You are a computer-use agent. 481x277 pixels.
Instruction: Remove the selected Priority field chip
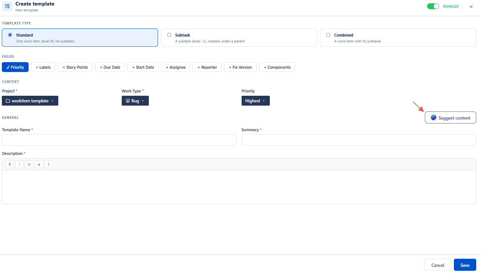point(15,67)
